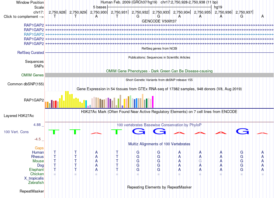The width and height of the screenshot is (274, 198).
Task: Open the GENCODE V50lift37 track title
Action: coord(159,21)
